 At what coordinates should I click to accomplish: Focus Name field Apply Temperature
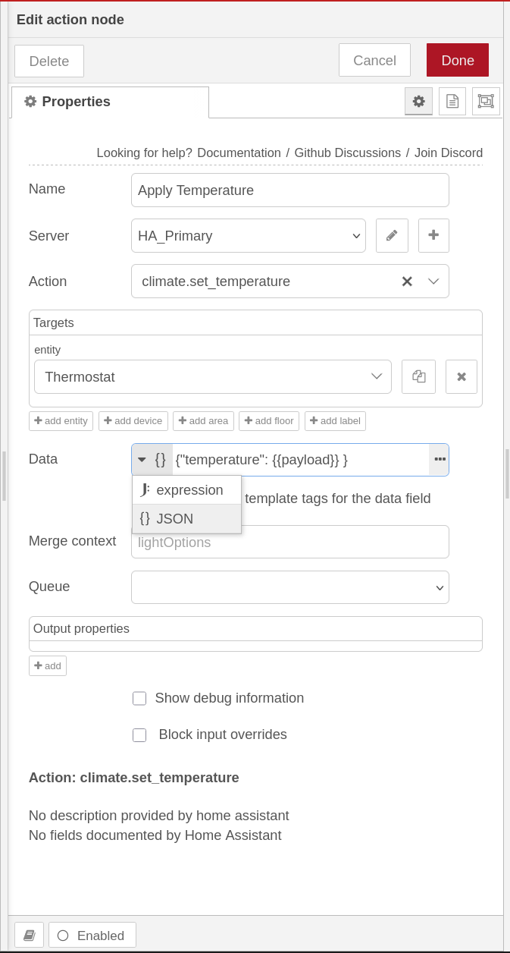[290, 190]
